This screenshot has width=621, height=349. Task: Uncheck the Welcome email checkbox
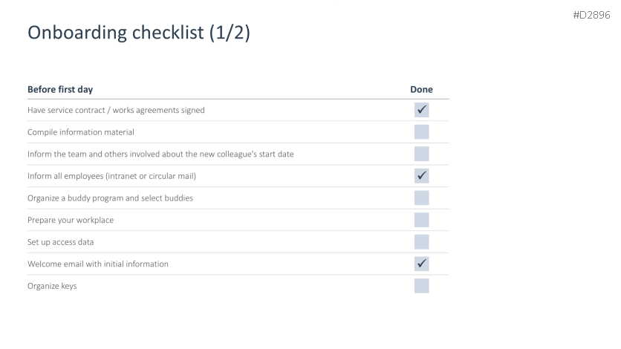[x=421, y=264]
